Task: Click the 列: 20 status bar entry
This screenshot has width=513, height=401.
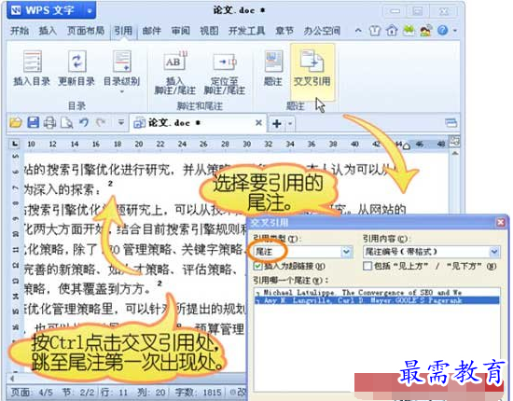Action: [151, 392]
